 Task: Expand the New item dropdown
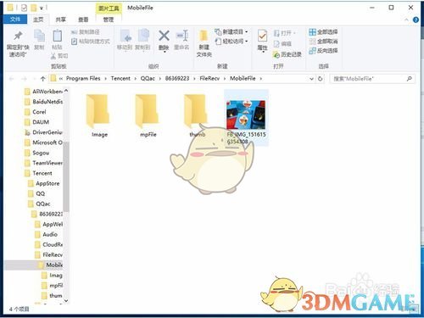[x=247, y=31]
